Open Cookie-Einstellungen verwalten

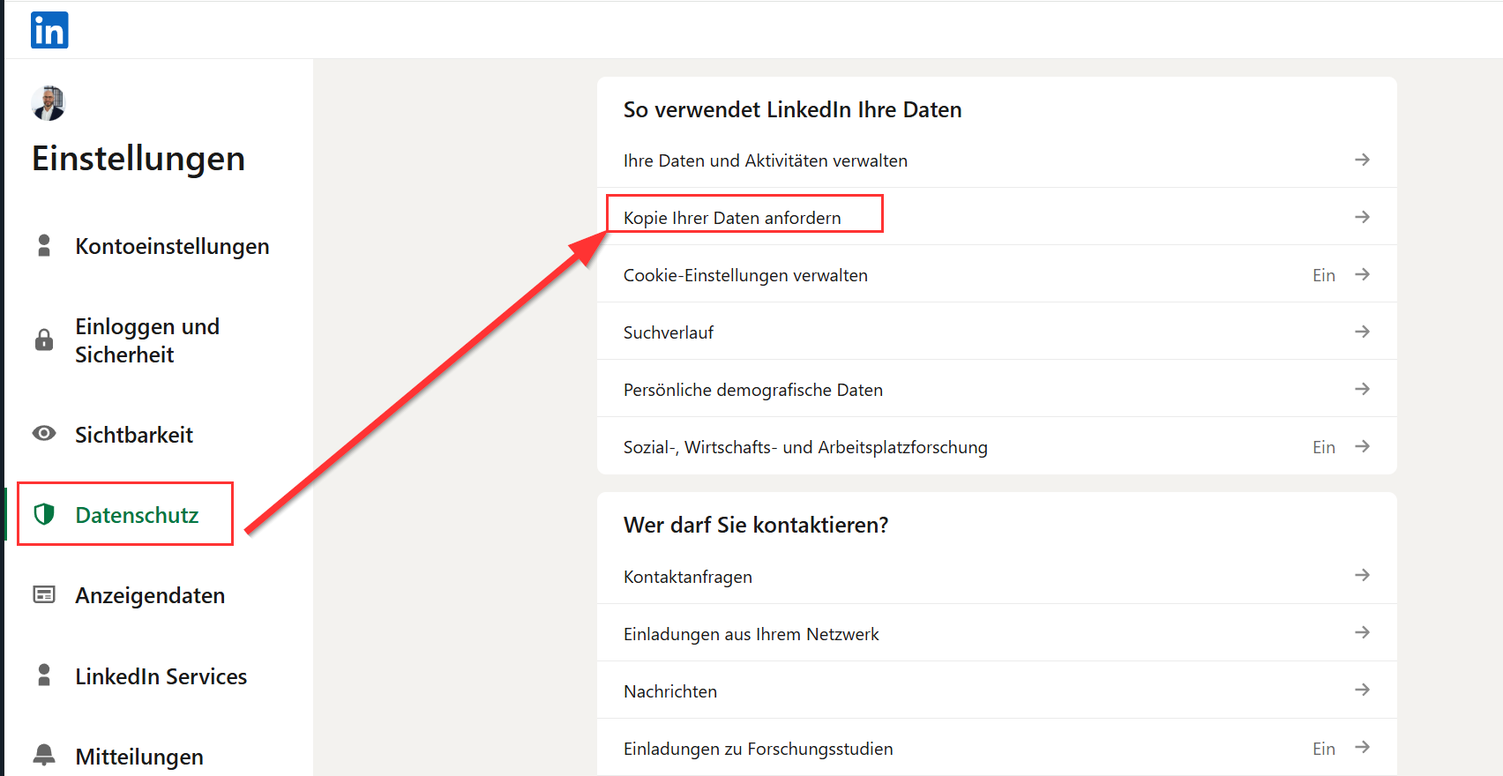[997, 274]
